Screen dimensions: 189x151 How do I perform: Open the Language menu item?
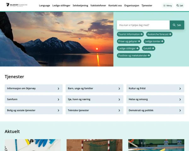(x=44, y=6)
